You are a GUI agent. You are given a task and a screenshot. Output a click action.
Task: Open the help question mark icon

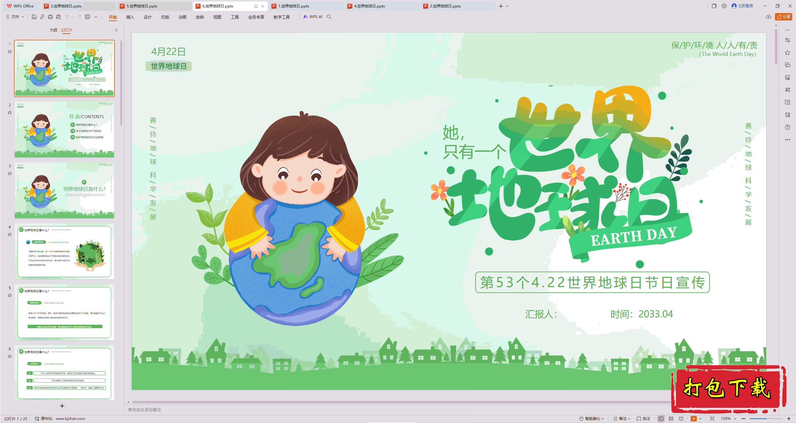pos(788,127)
